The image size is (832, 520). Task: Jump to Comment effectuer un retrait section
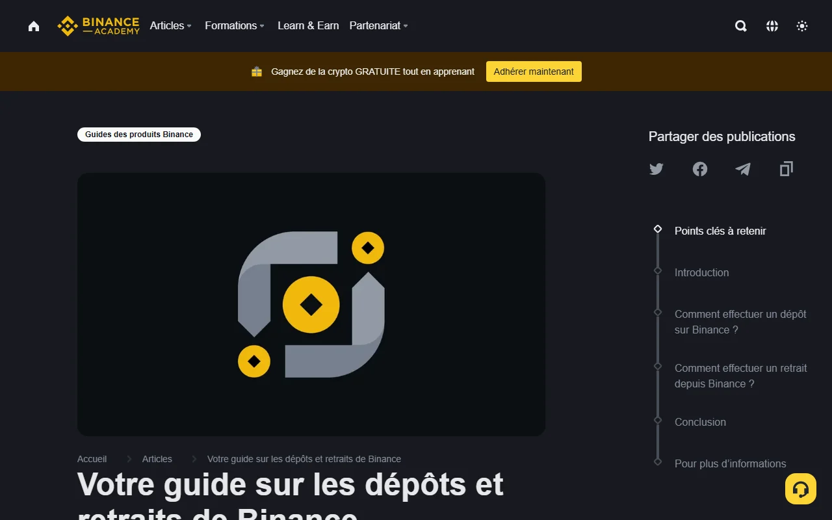click(740, 376)
